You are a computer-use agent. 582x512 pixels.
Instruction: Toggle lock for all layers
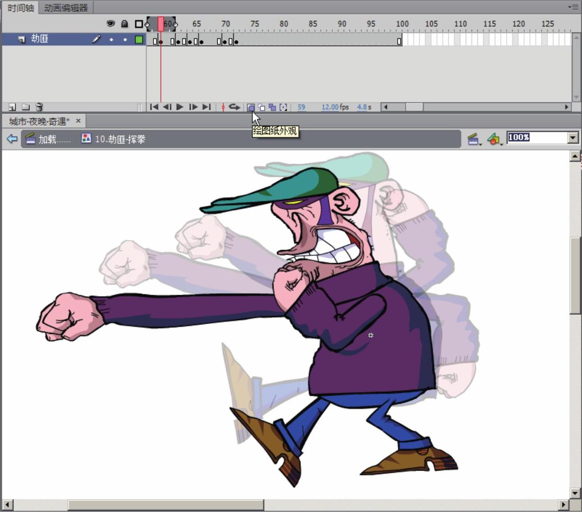click(125, 24)
